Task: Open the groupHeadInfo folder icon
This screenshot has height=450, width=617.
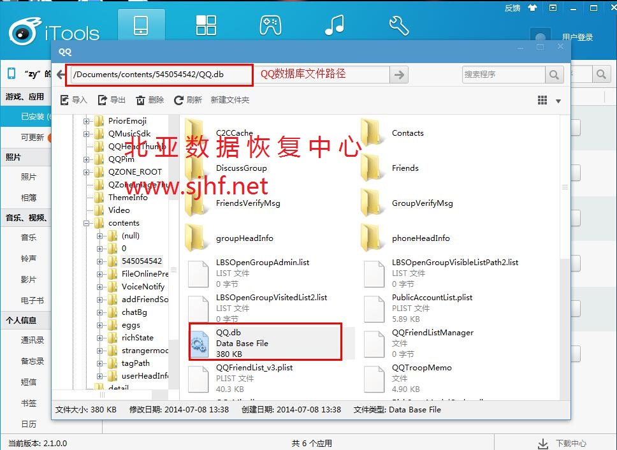Action: [x=196, y=237]
